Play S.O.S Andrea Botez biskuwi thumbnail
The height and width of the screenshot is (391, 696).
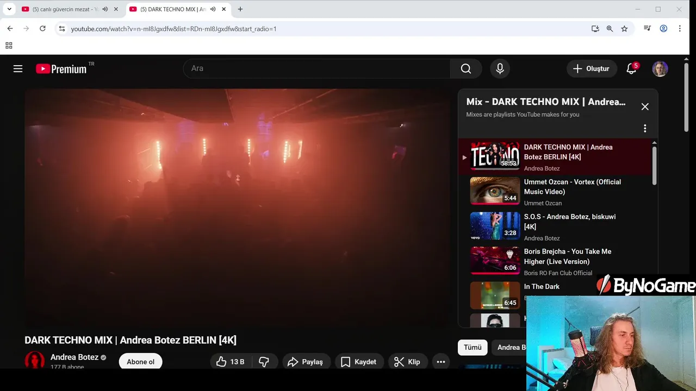click(x=495, y=225)
